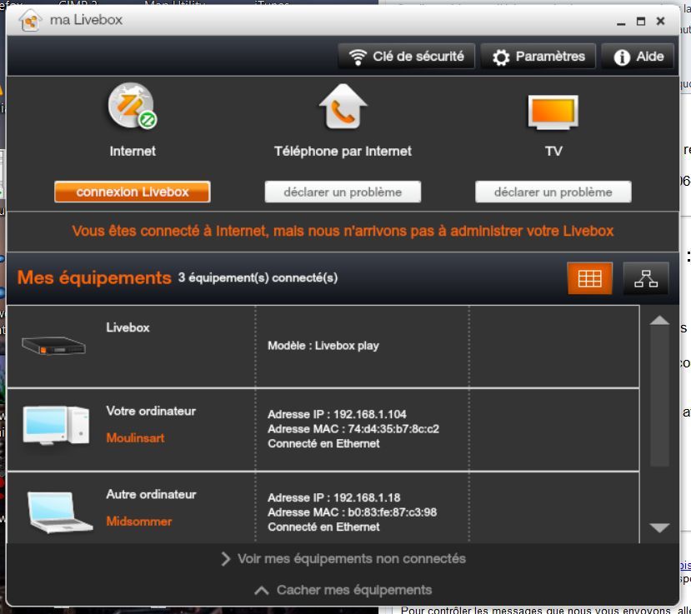691x614 pixels.
Task: Switch to network tree view of equipment
Action: coord(646,278)
